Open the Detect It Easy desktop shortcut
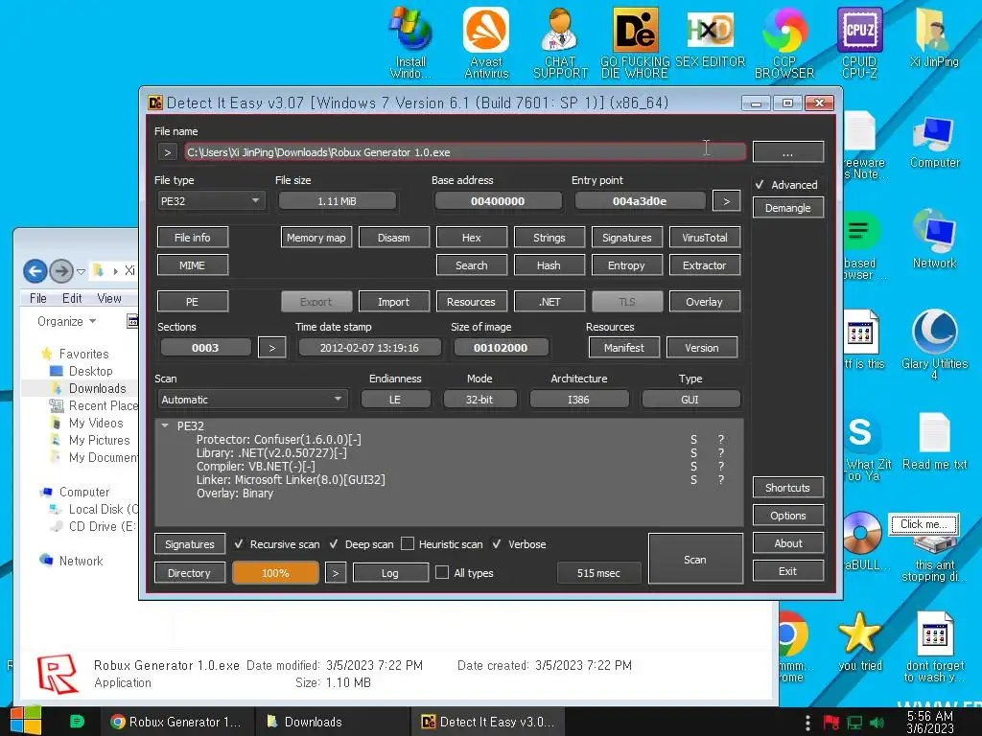The image size is (982, 736). 635,42
